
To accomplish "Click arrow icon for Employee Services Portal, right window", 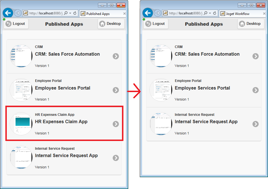I will [x=256, y=90].
